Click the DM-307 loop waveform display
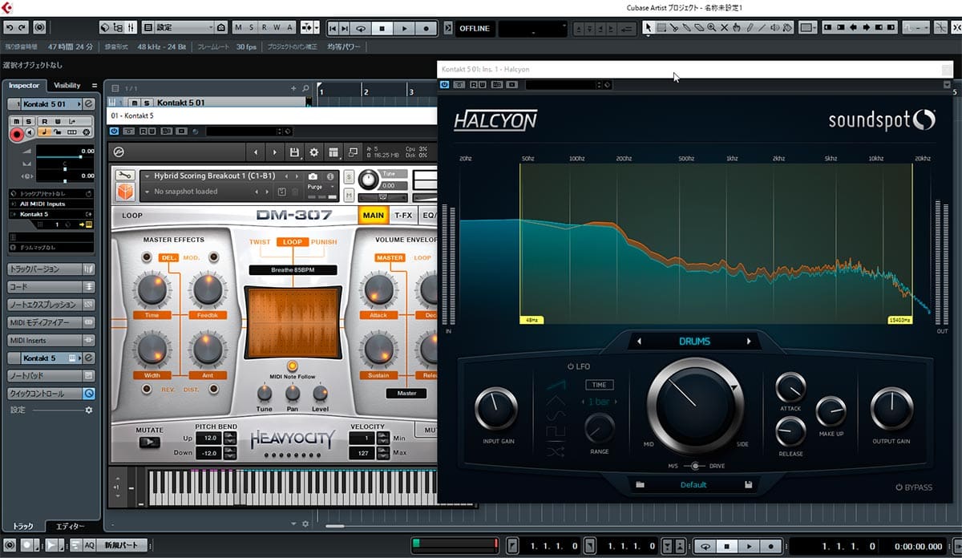962x558 pixels. point(292,323)
